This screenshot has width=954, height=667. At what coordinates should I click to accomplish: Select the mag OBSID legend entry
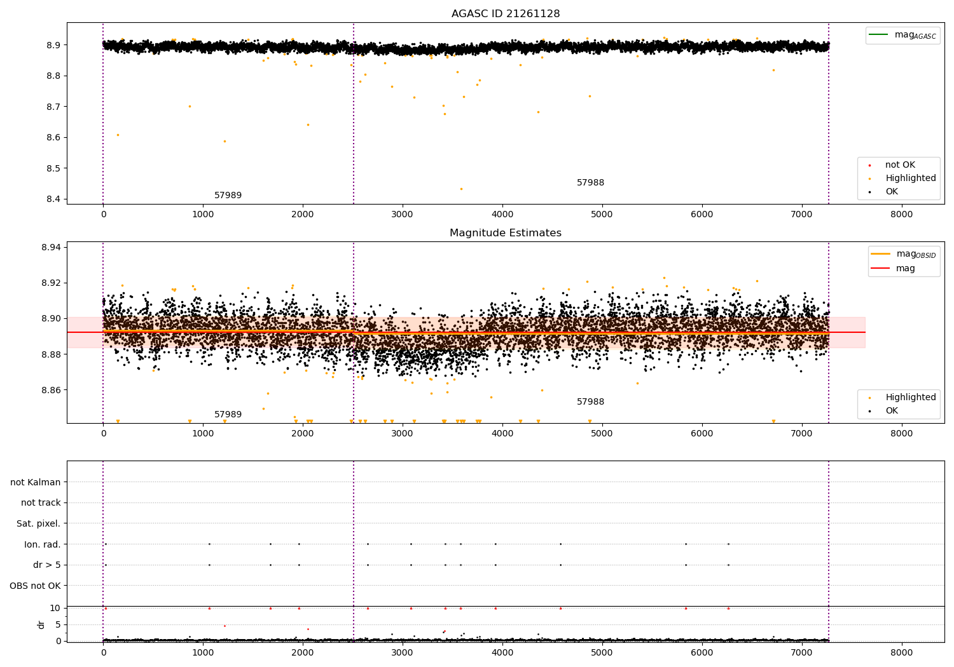904,254
